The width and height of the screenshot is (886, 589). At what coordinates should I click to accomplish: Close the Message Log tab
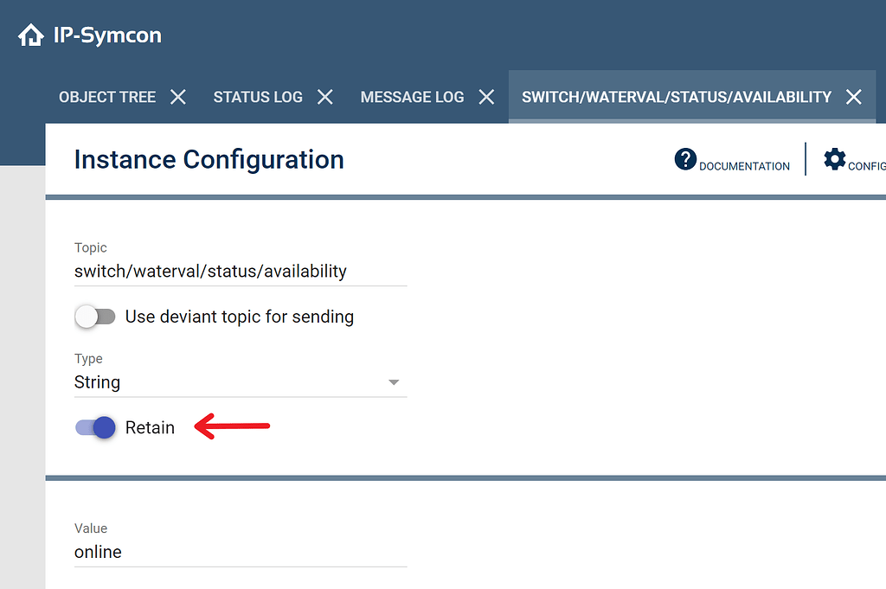[x=487, y=97]
